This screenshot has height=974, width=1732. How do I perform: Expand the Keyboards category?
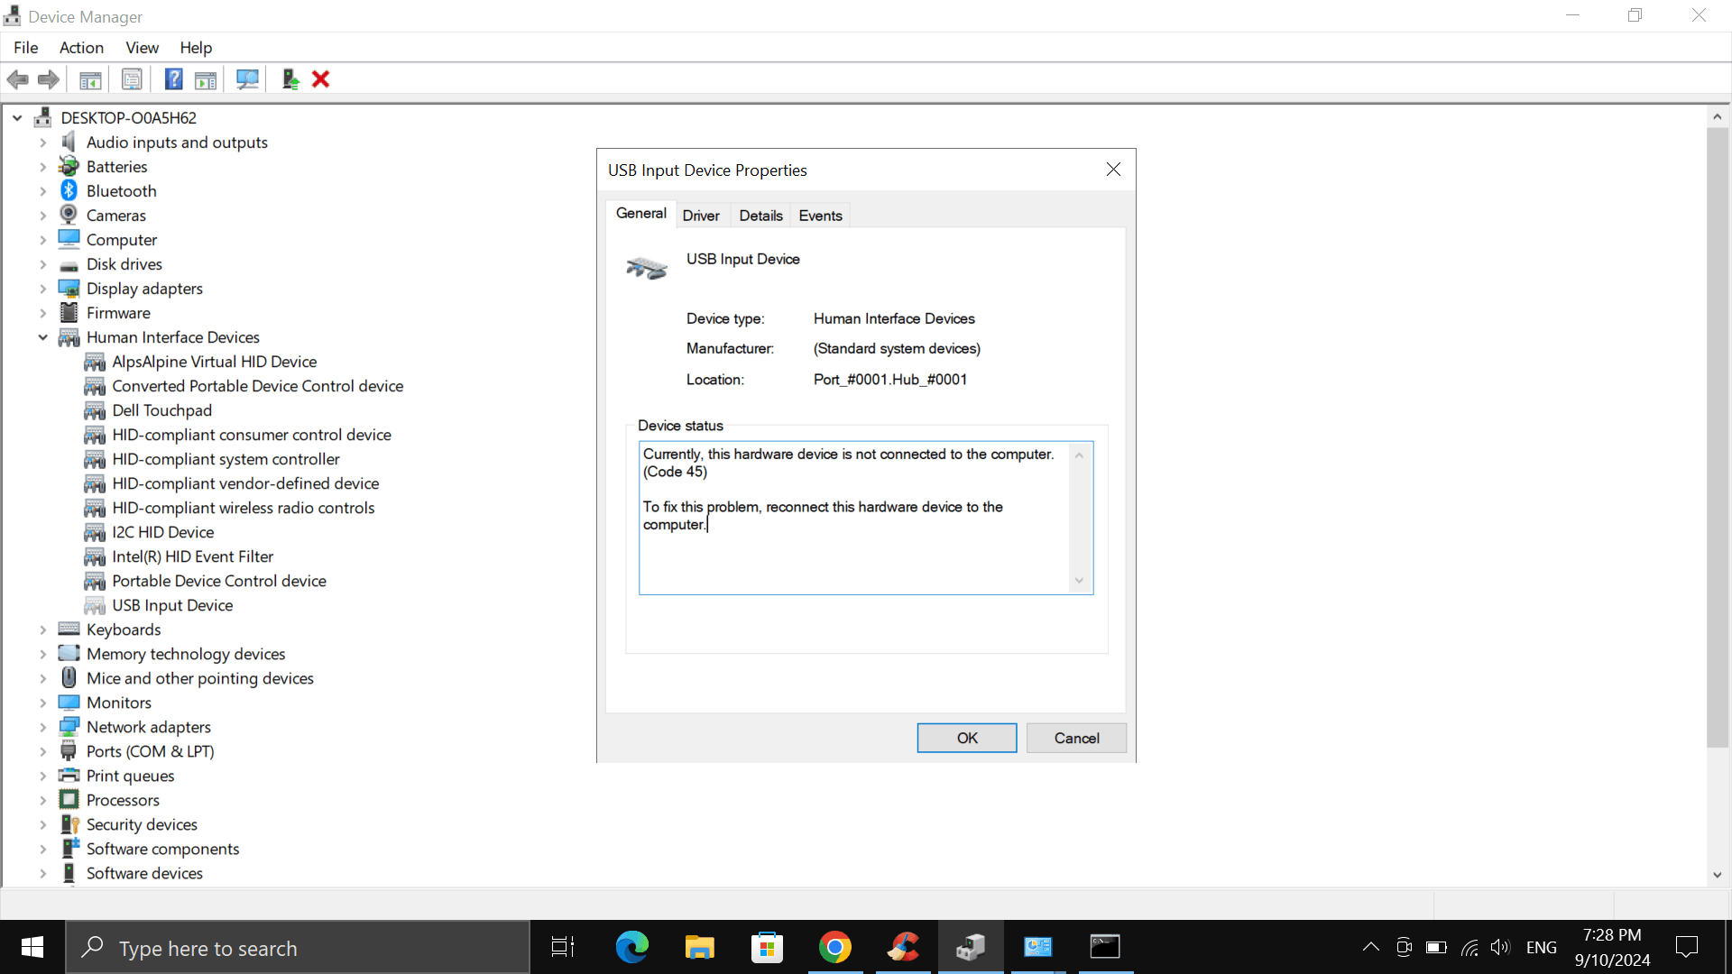tap(42, 629)
